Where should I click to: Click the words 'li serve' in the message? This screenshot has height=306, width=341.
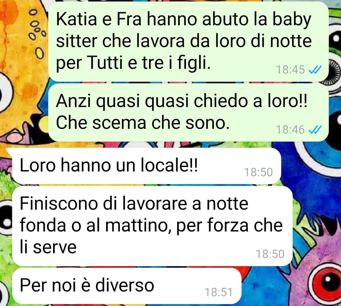pos(48,247)
